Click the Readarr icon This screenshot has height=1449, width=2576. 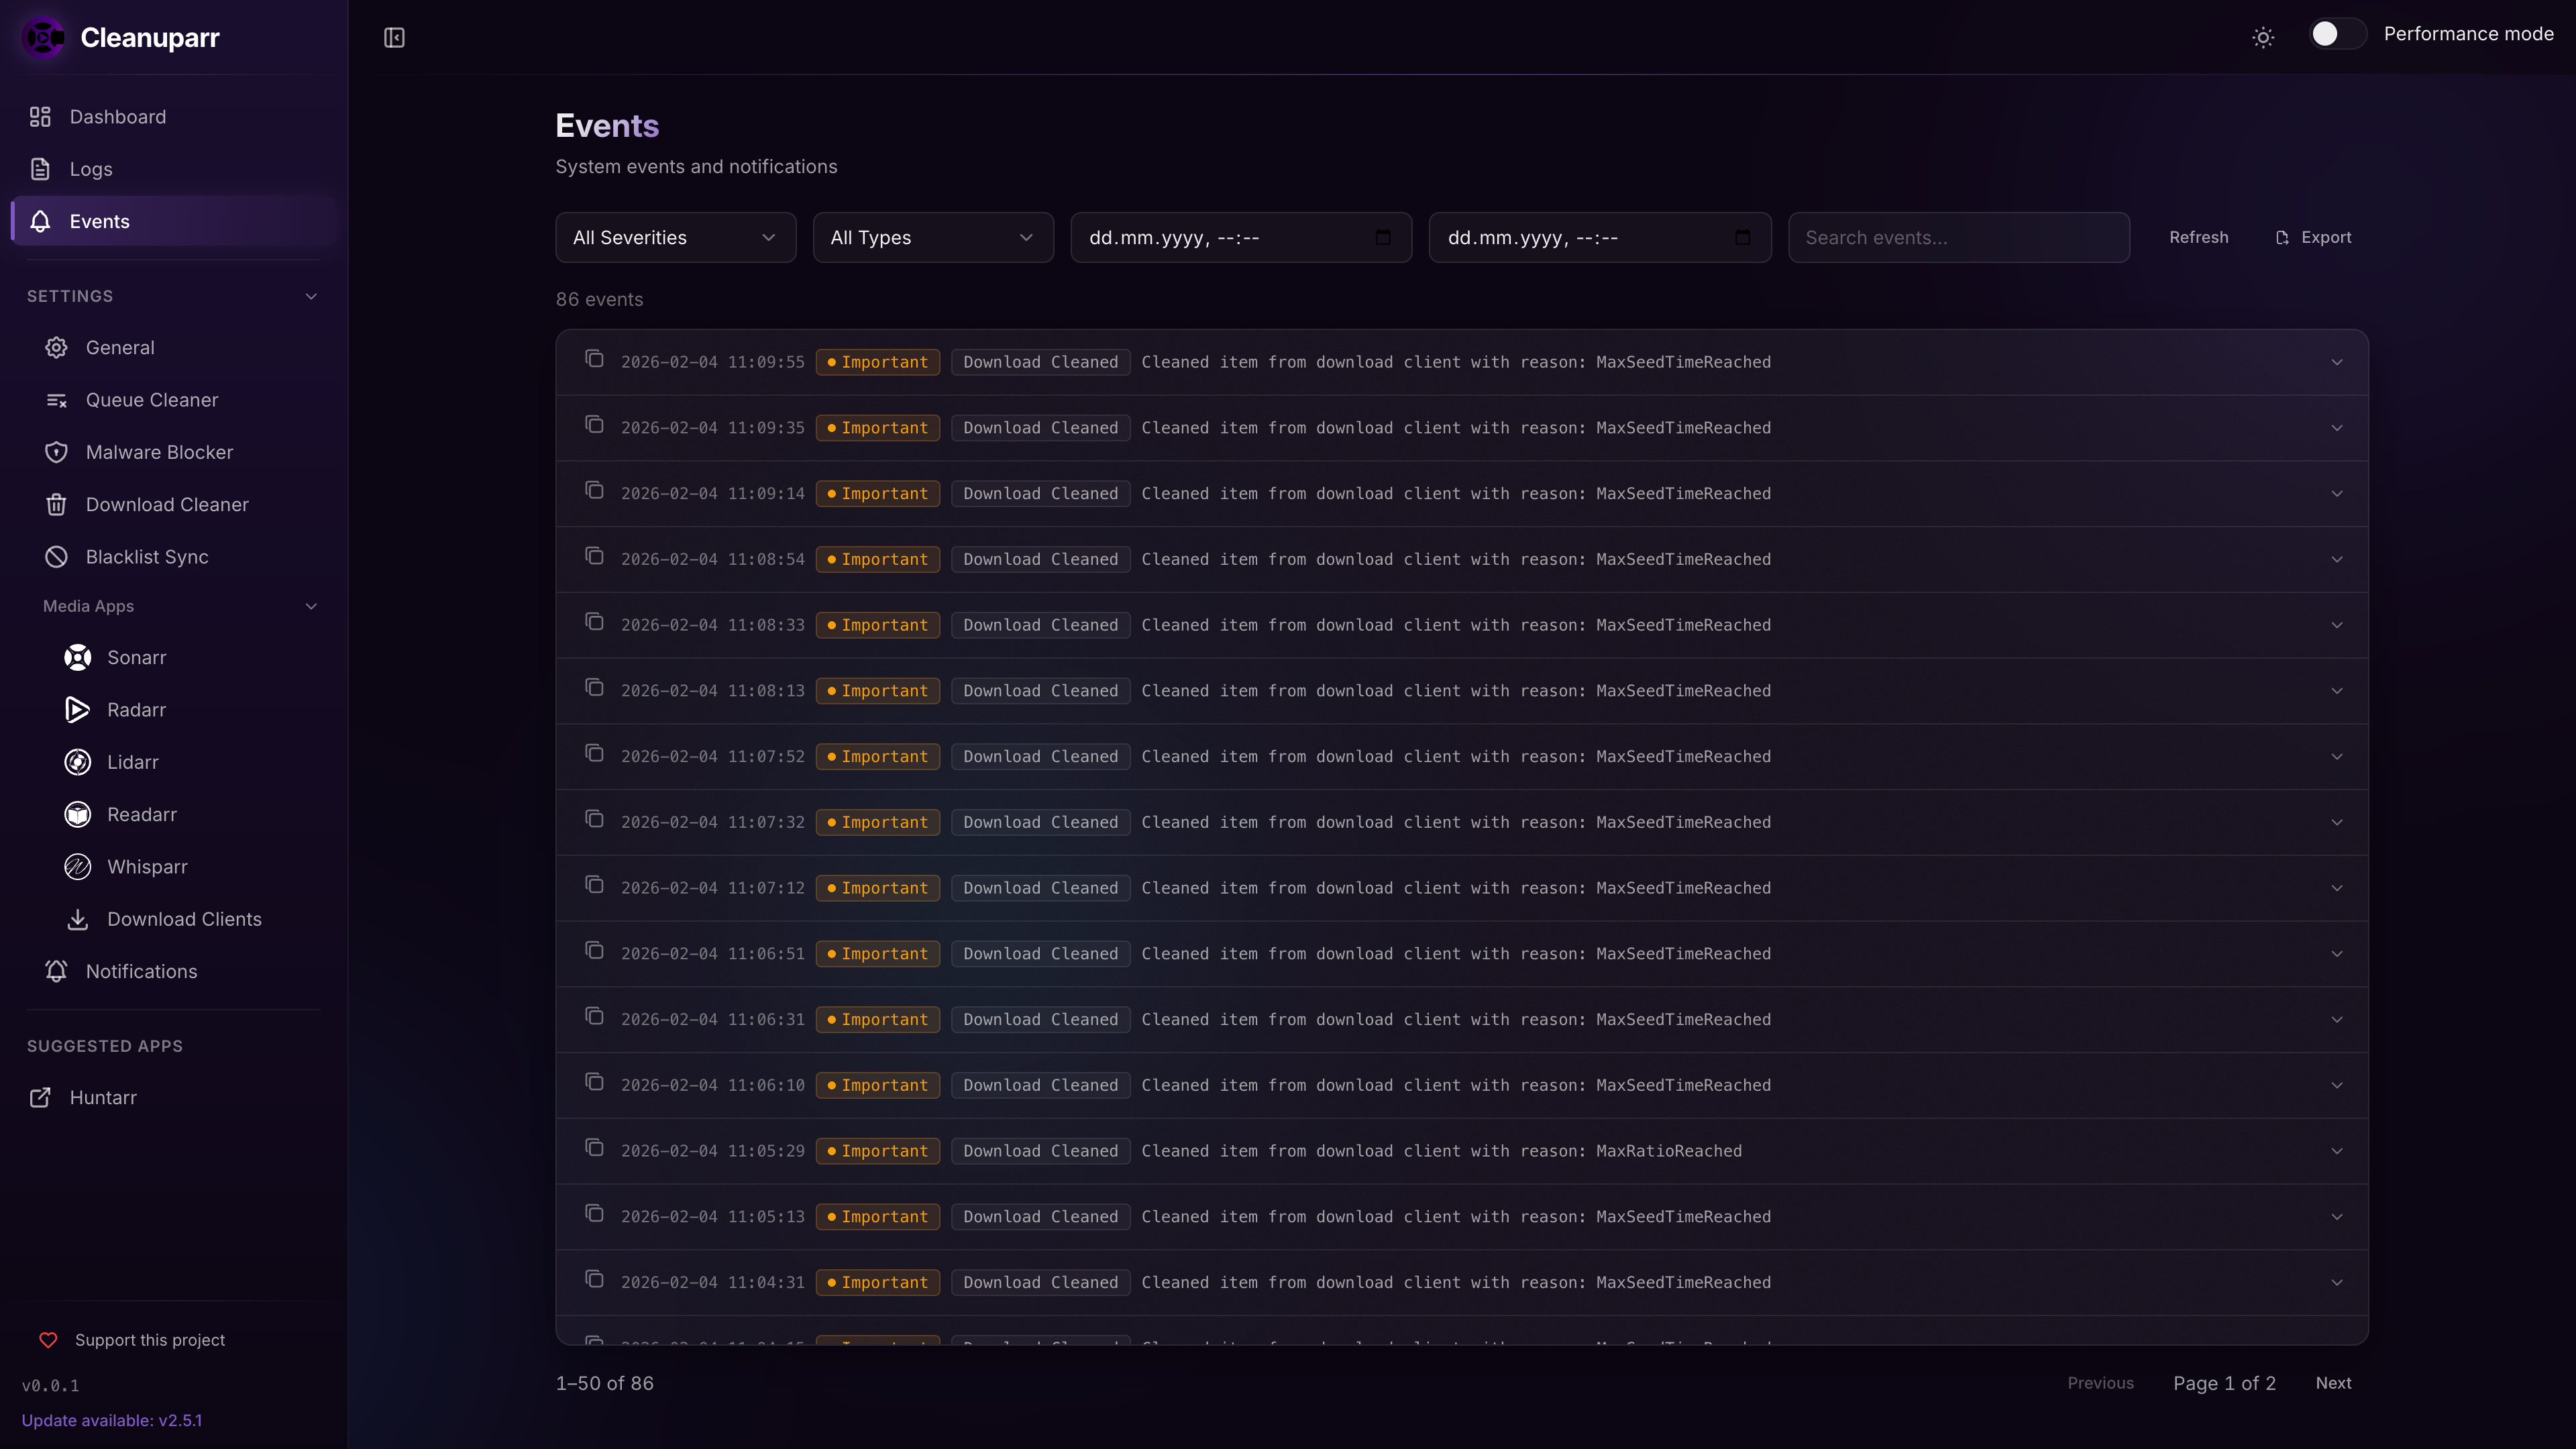77,814
